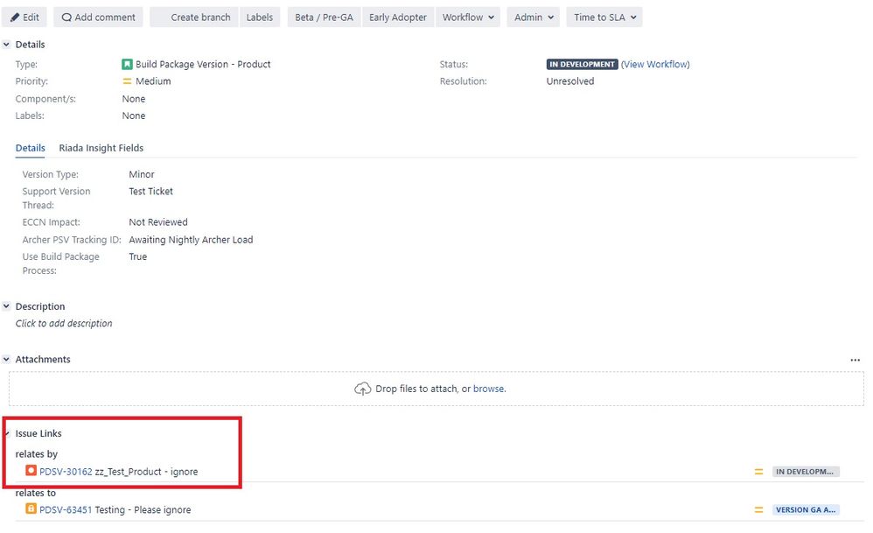The width and height of the screenshot is (873, 533).
Task: Click the 'relates by' link type label
Action: pos(37,454)
